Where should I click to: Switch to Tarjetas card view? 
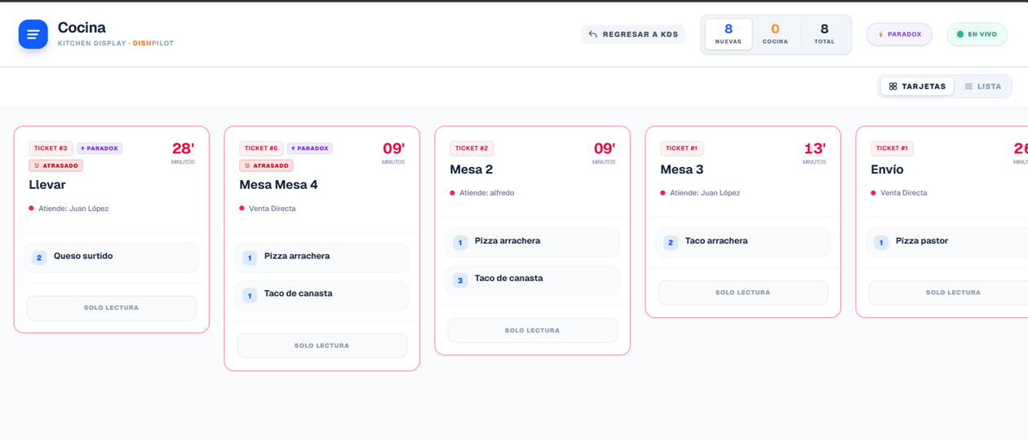917,86
